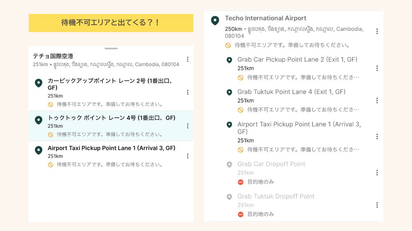Click the location pin beside カーピックアップポイント レーン 2号
Image resolution: width=412 pixels, height=231 pixels.
tap(39, 83)
